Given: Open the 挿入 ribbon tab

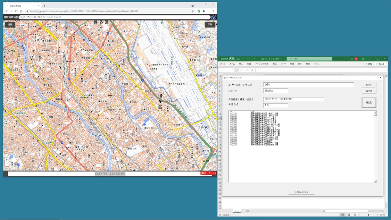Looking at the screenshot, I should [x=241, y=64].
